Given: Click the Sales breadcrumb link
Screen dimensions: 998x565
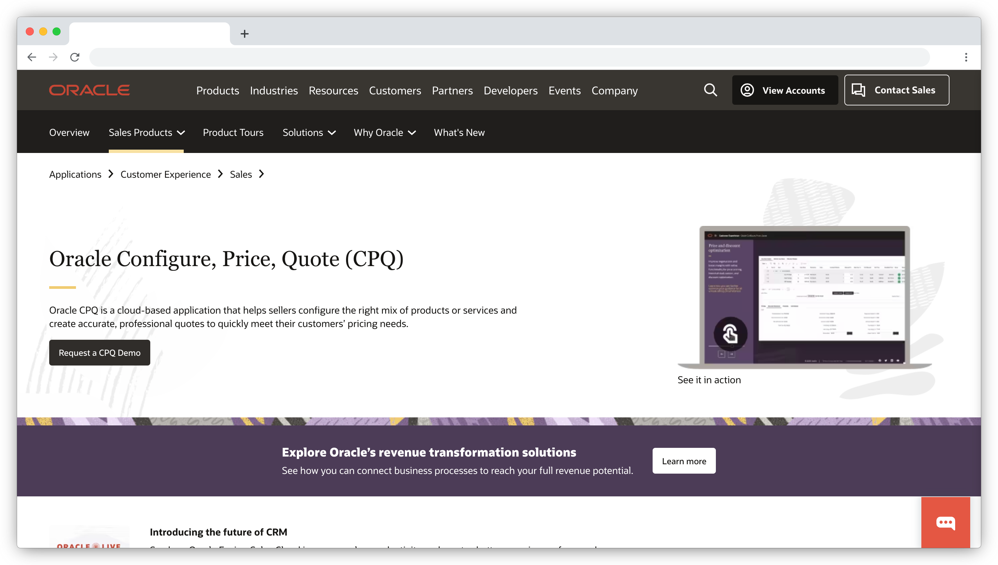Looking at the screenshot, I should pos(241,174).
